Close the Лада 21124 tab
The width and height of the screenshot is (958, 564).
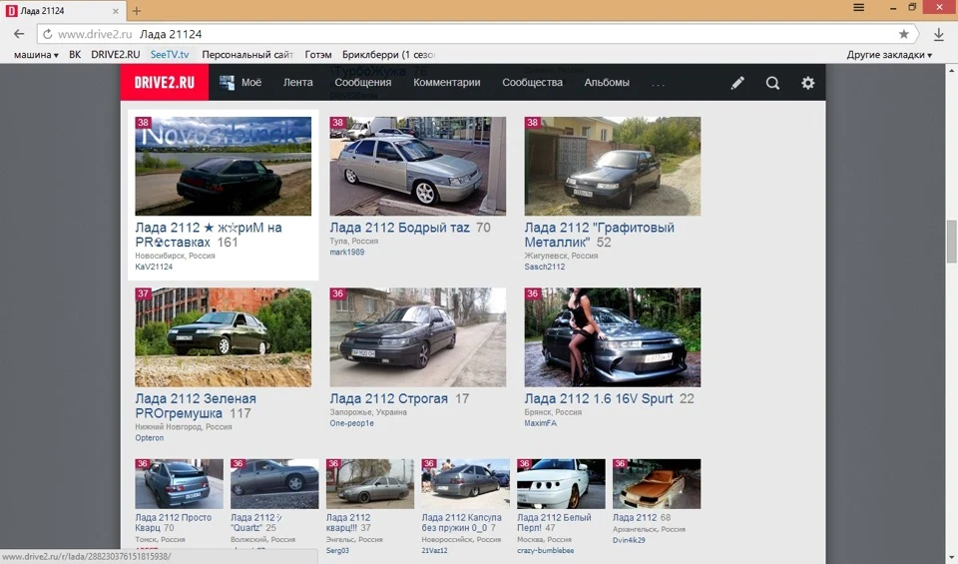pyautogui.click(x=116, y=11)
